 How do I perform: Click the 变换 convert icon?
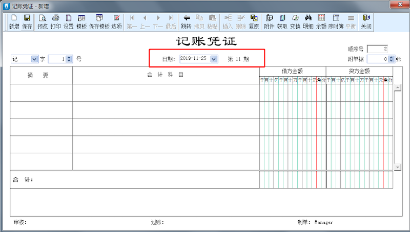click(295, 22)
